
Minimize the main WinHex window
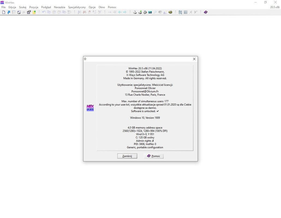coord(256,2)
